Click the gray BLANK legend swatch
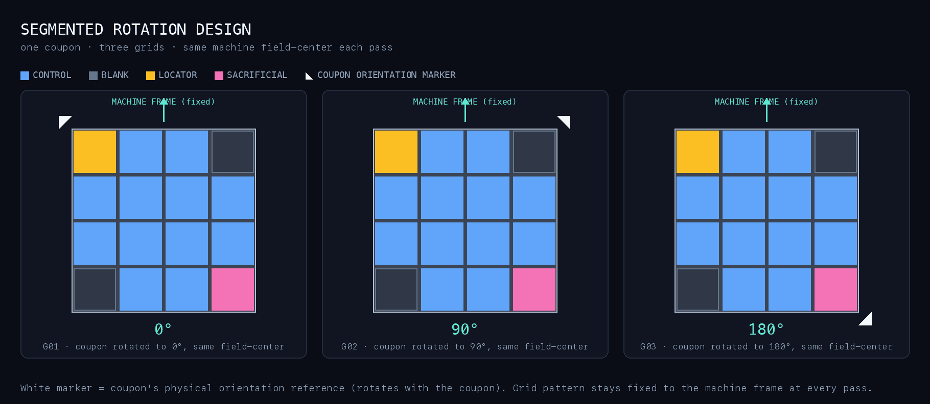 (93, 75)
